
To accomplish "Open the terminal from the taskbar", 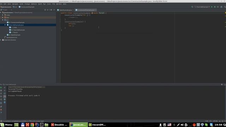I will (x=42, y=125).
